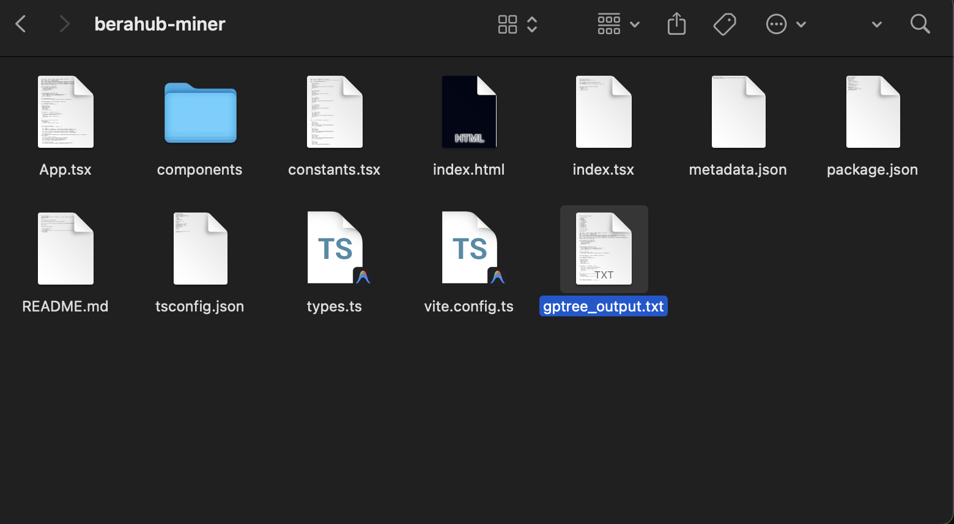954x524 pixels.
Task: Select the package.json file
Action: point(873,112)
